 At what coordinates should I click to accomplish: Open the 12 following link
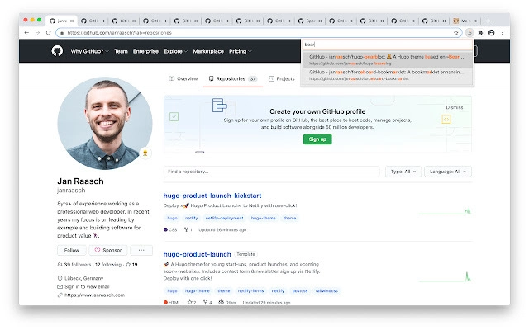tap(108, 265)
